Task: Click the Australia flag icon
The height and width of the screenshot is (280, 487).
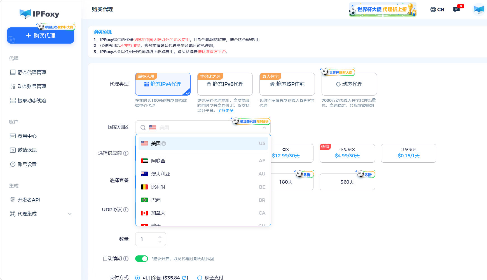Action: click(144, 174)
